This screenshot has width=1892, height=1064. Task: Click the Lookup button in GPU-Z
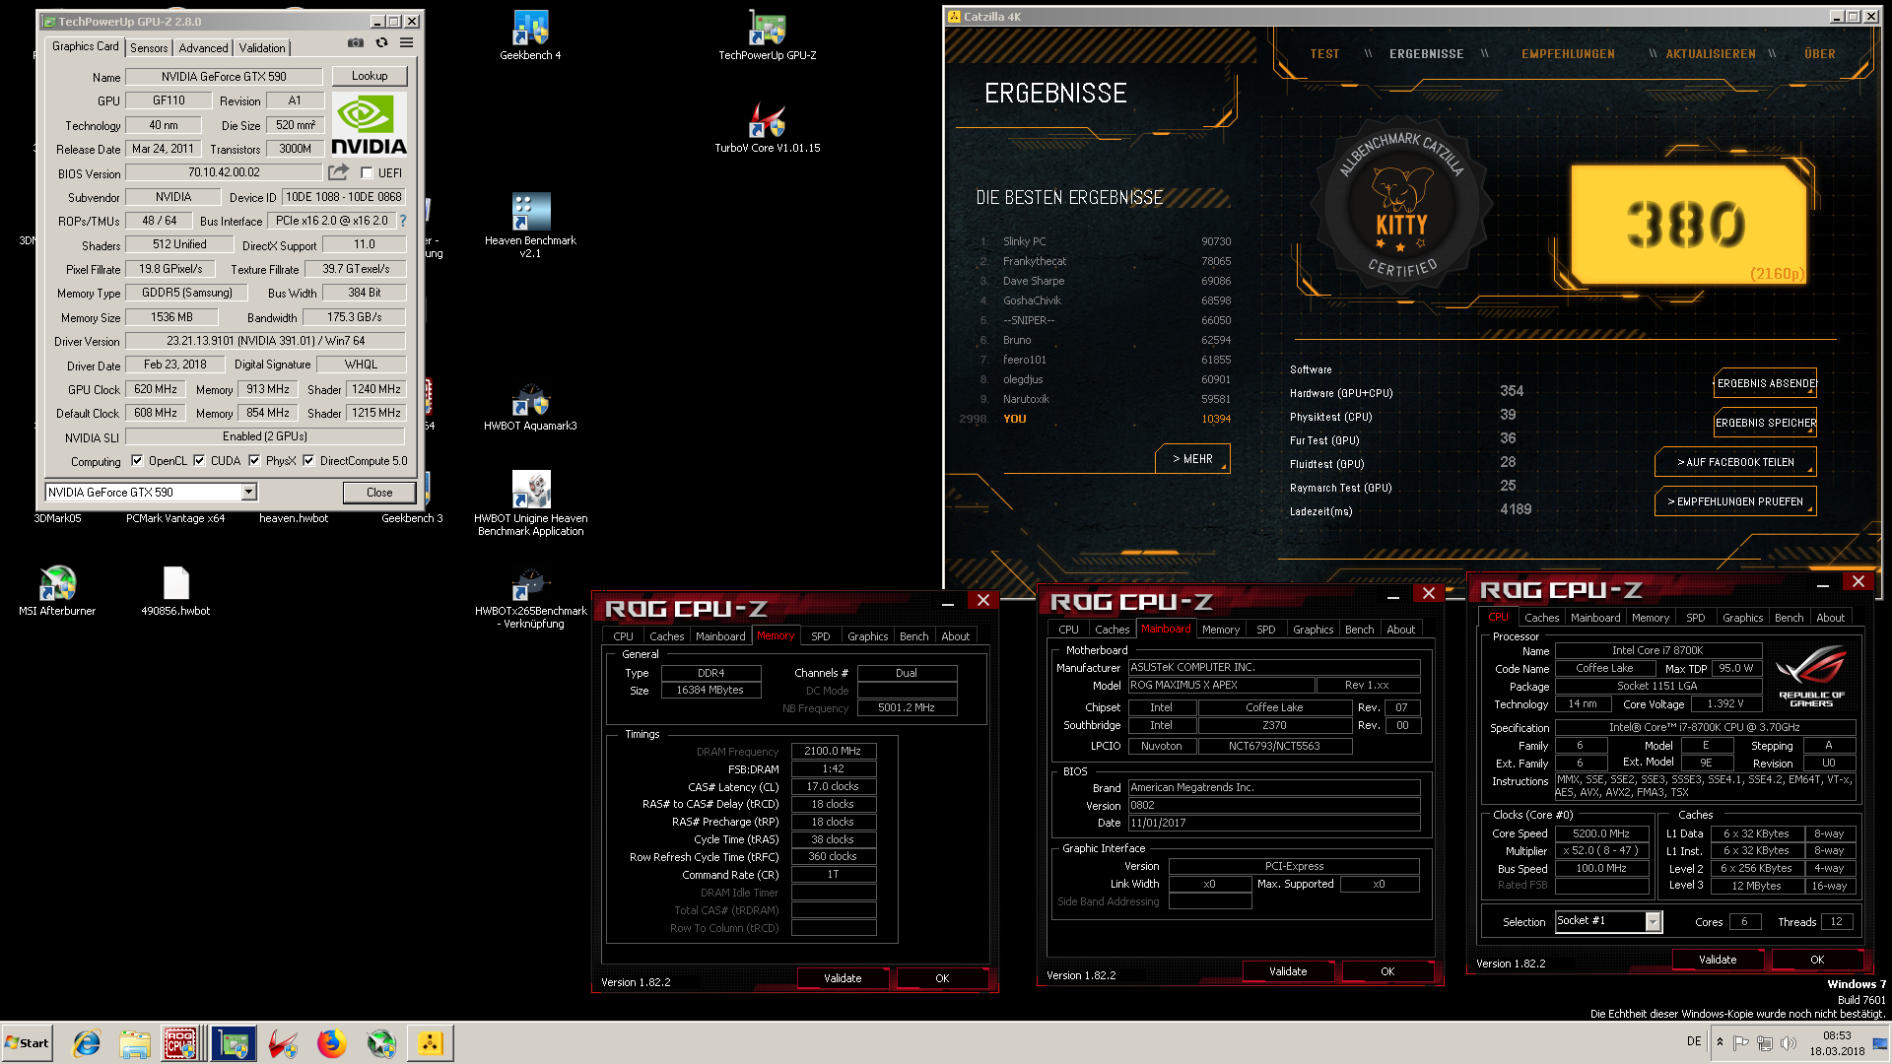[370, 76]
